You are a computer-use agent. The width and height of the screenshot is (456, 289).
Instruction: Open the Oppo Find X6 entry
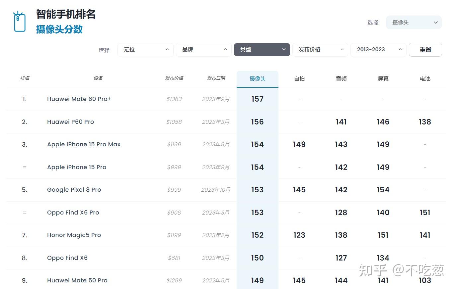point(67,258)
